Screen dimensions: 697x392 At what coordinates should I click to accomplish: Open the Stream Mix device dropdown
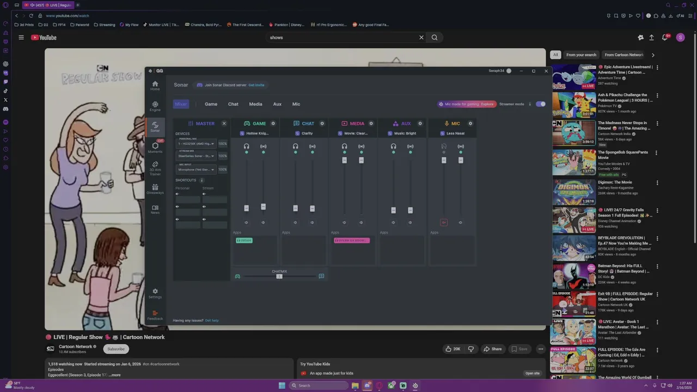tap(196, 156)
